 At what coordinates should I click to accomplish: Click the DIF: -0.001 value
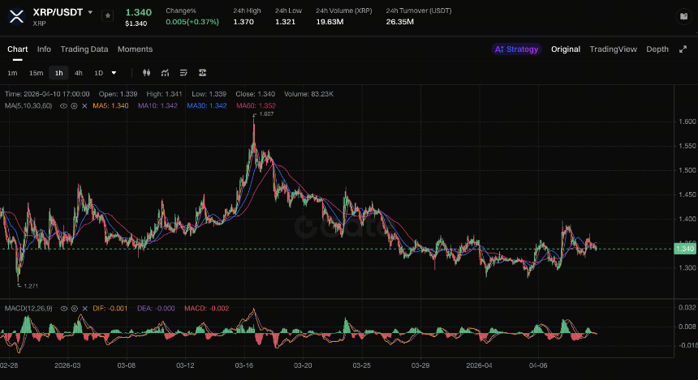110,309
